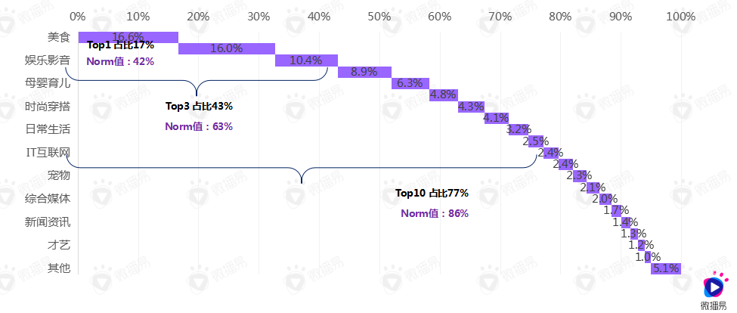Click the 母婴育儿 axis label
The width and height of the screenshot is (737, 313).
48,83
